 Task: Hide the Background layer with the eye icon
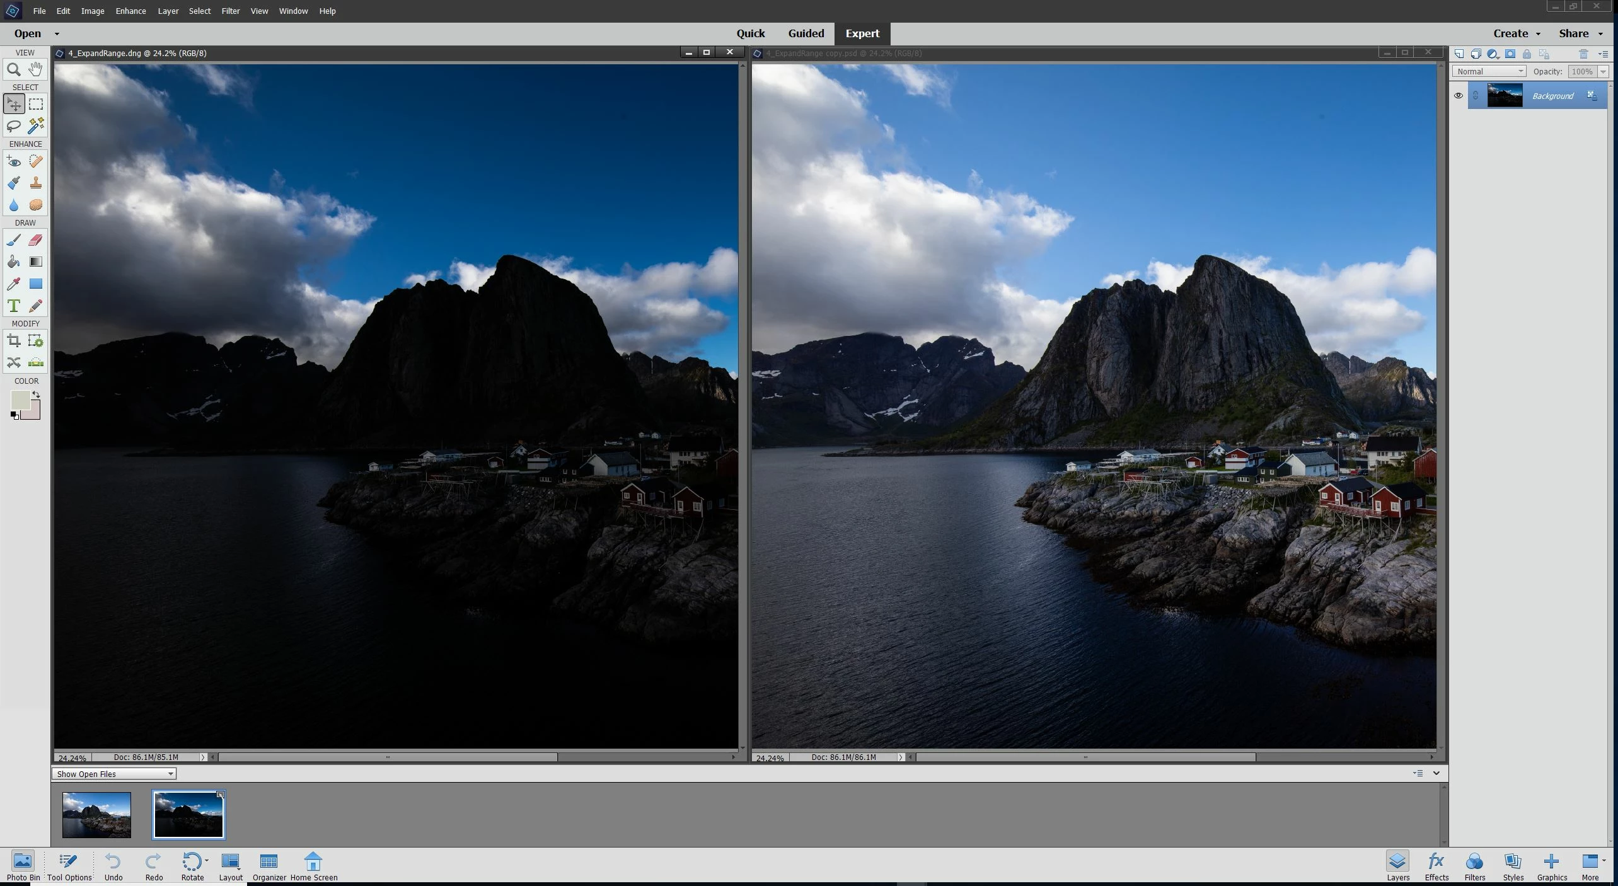pyautogui.click(x=1458, y=96)
